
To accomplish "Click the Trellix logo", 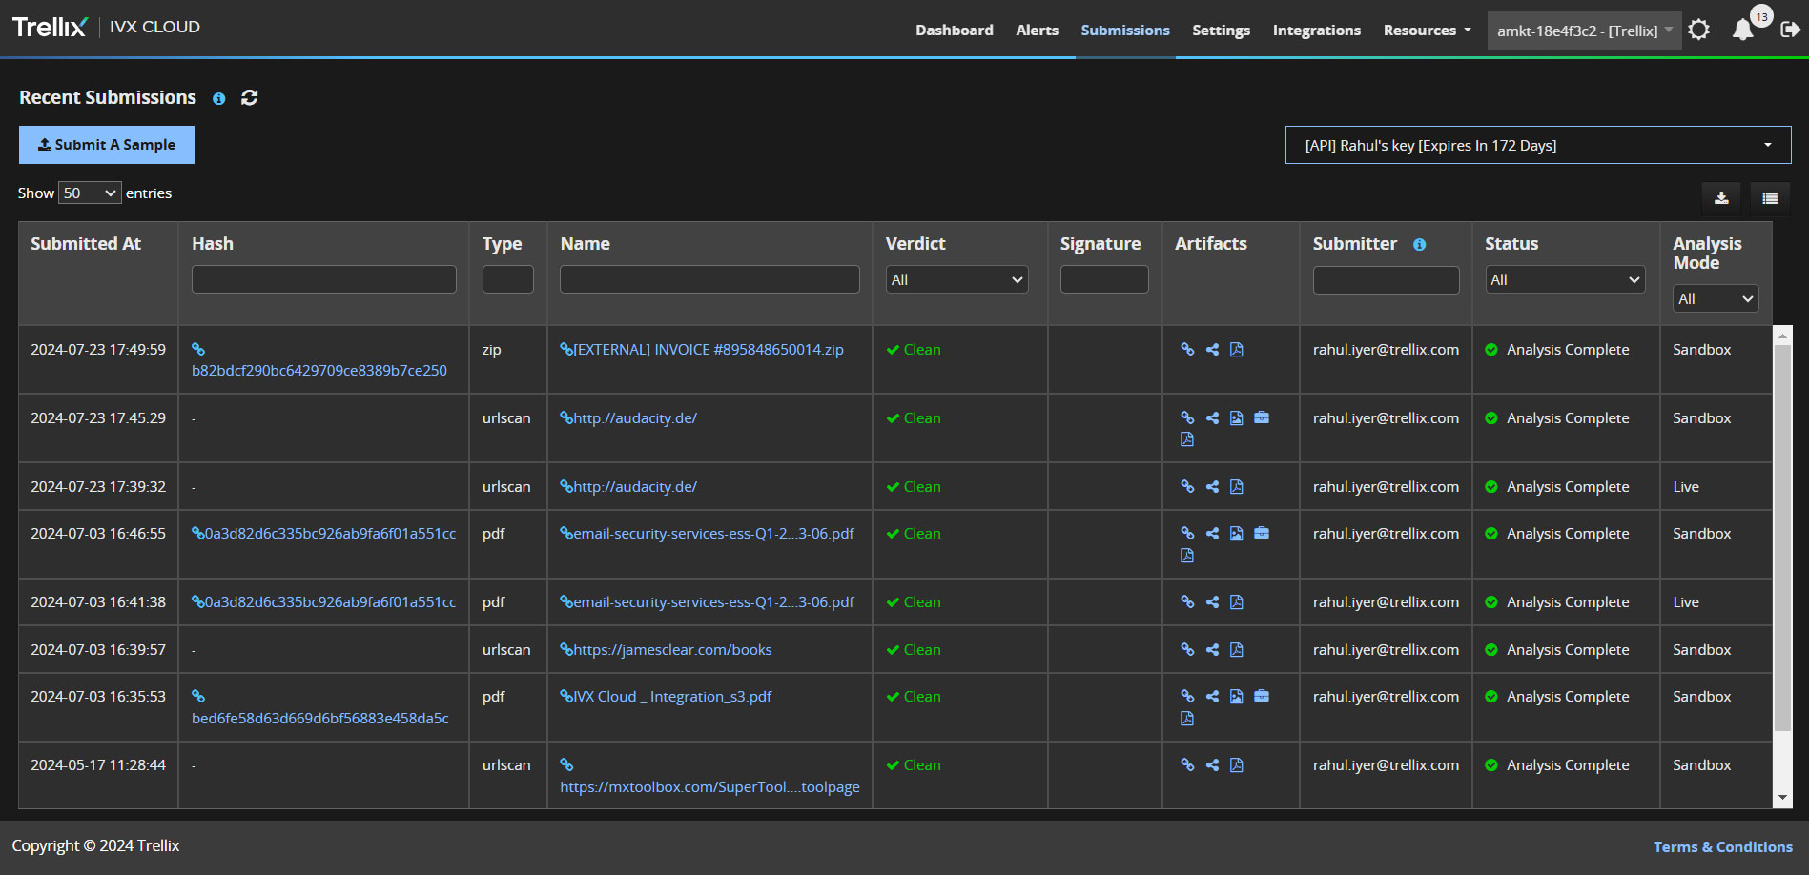I will coord(51,27).
